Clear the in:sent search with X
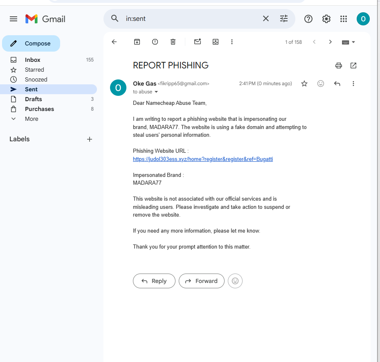This screenshot has height=362, width=380. pos(266,18)
